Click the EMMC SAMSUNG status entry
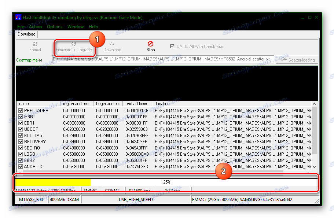The width and height of the screenshot is (334, 218). [242, 199]
